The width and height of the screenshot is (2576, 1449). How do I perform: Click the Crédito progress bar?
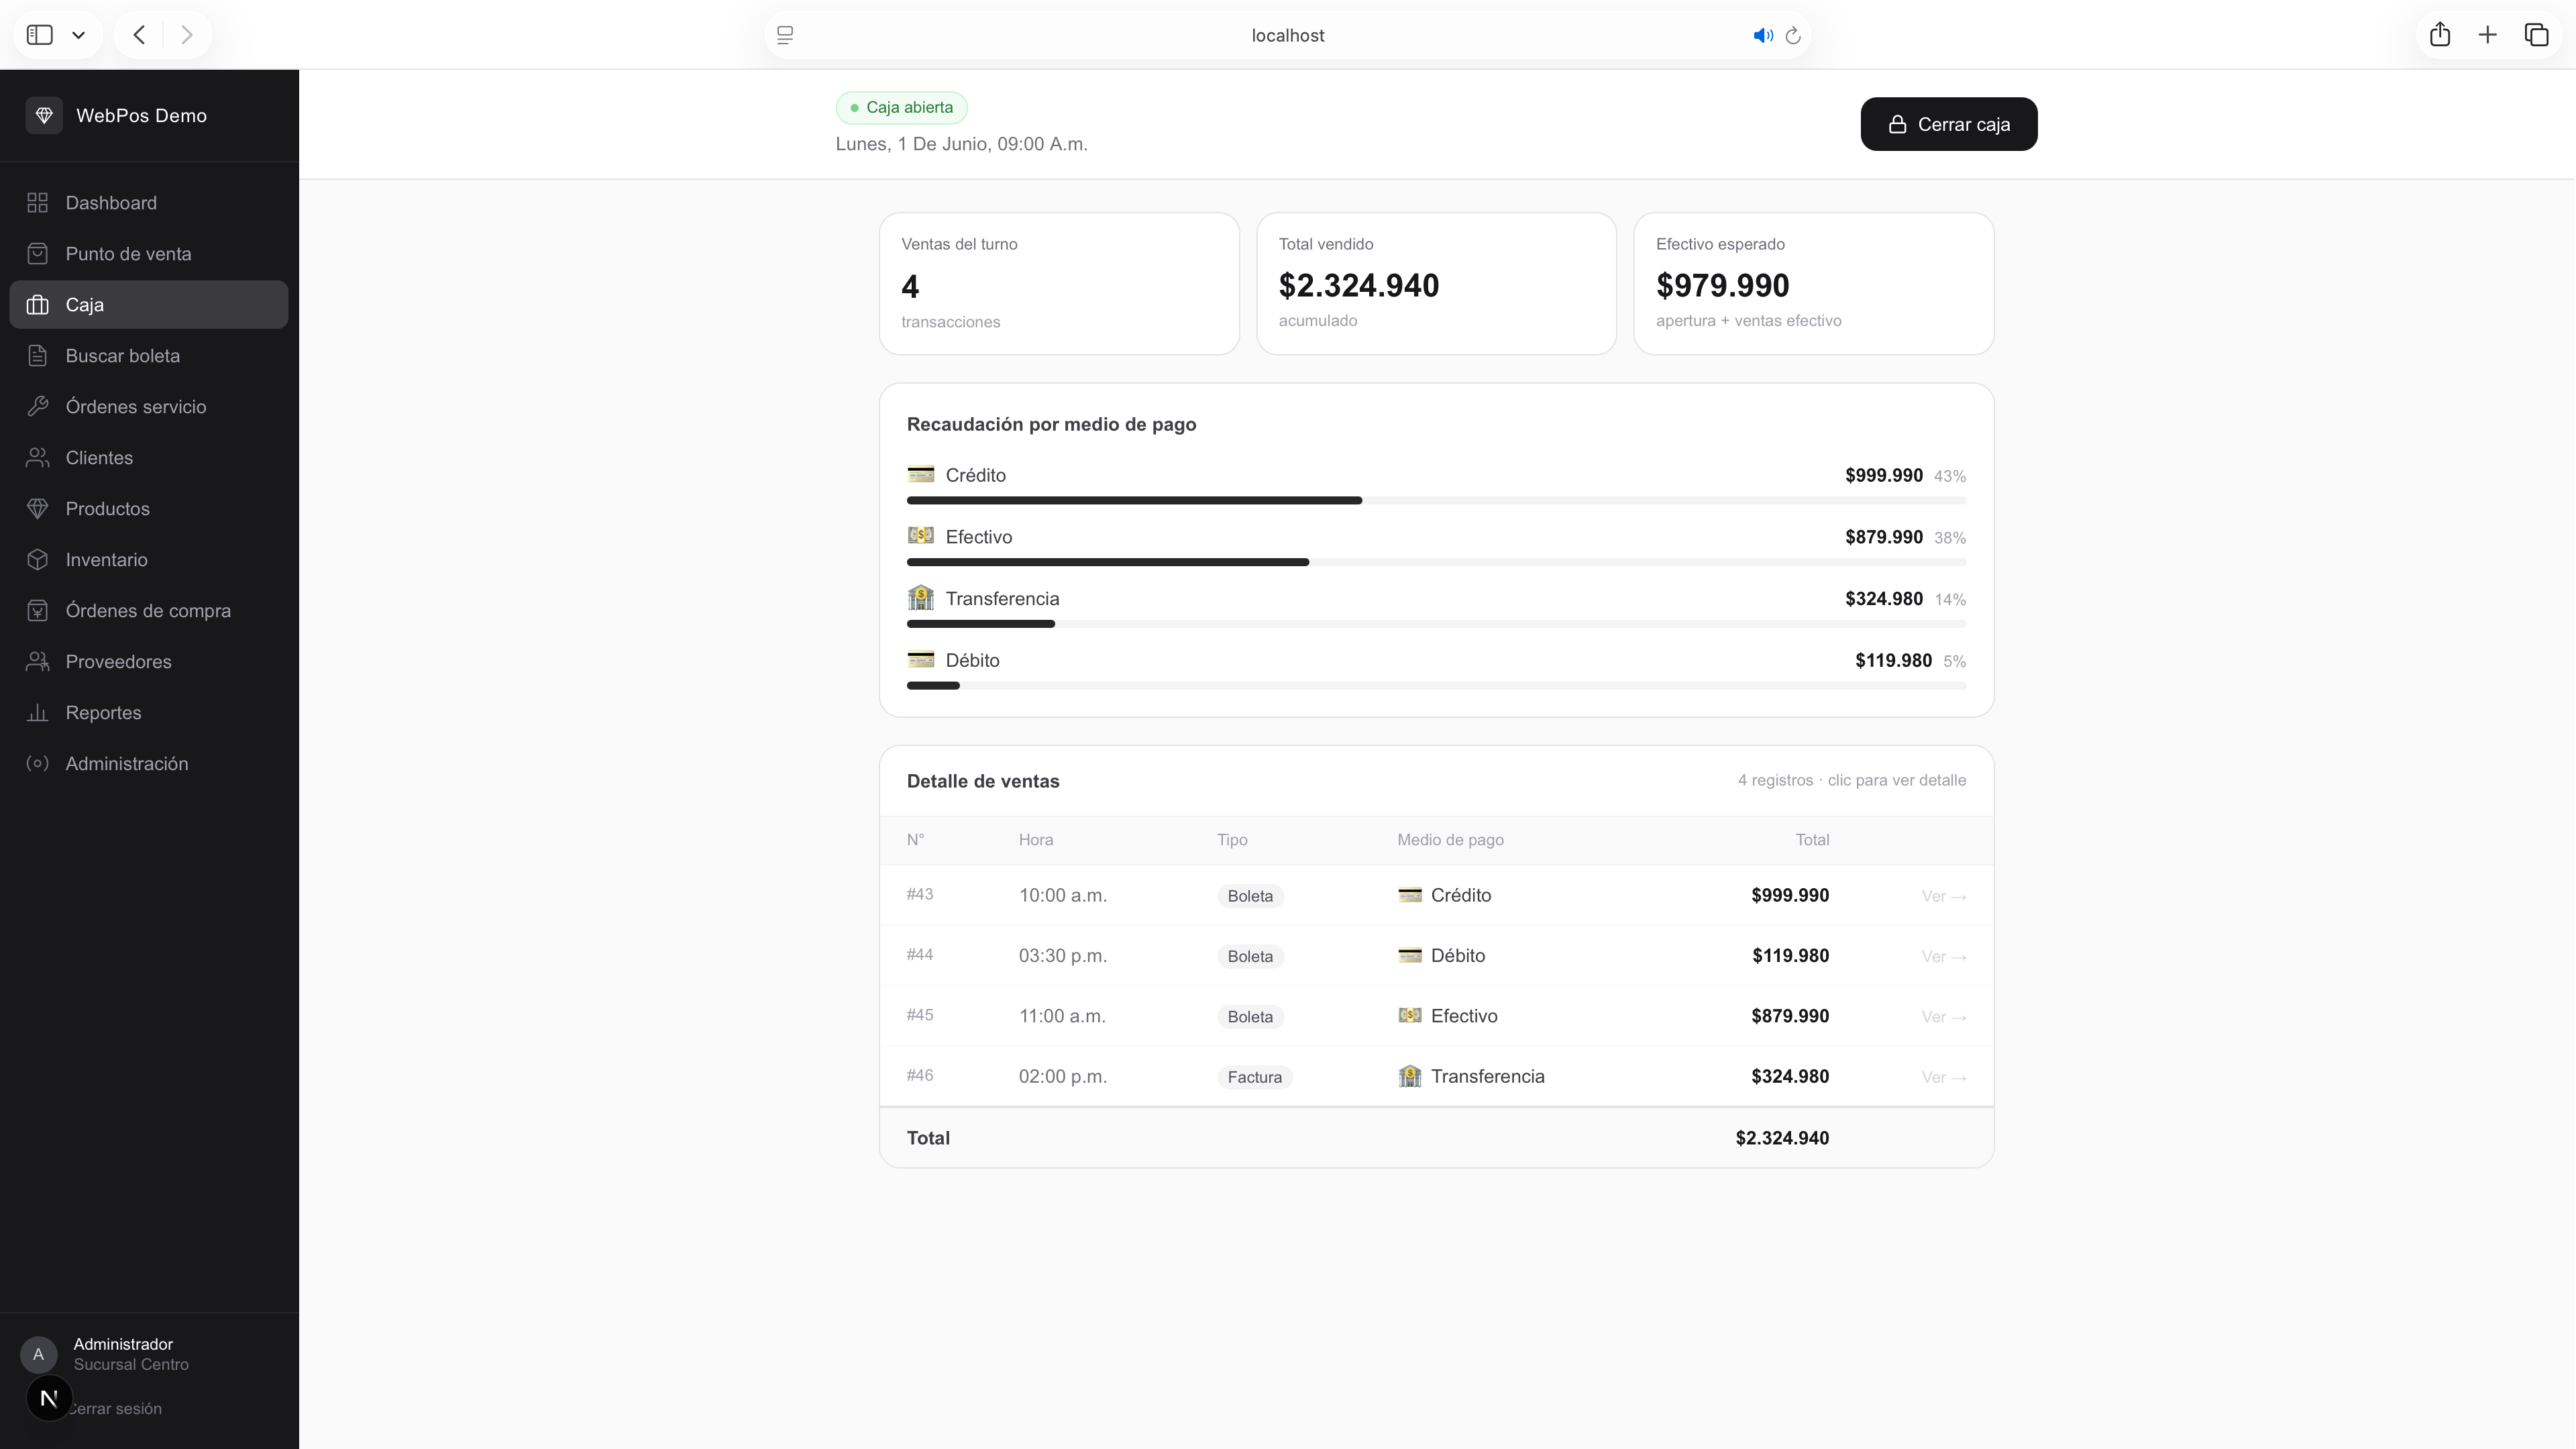coord(1436,500)
